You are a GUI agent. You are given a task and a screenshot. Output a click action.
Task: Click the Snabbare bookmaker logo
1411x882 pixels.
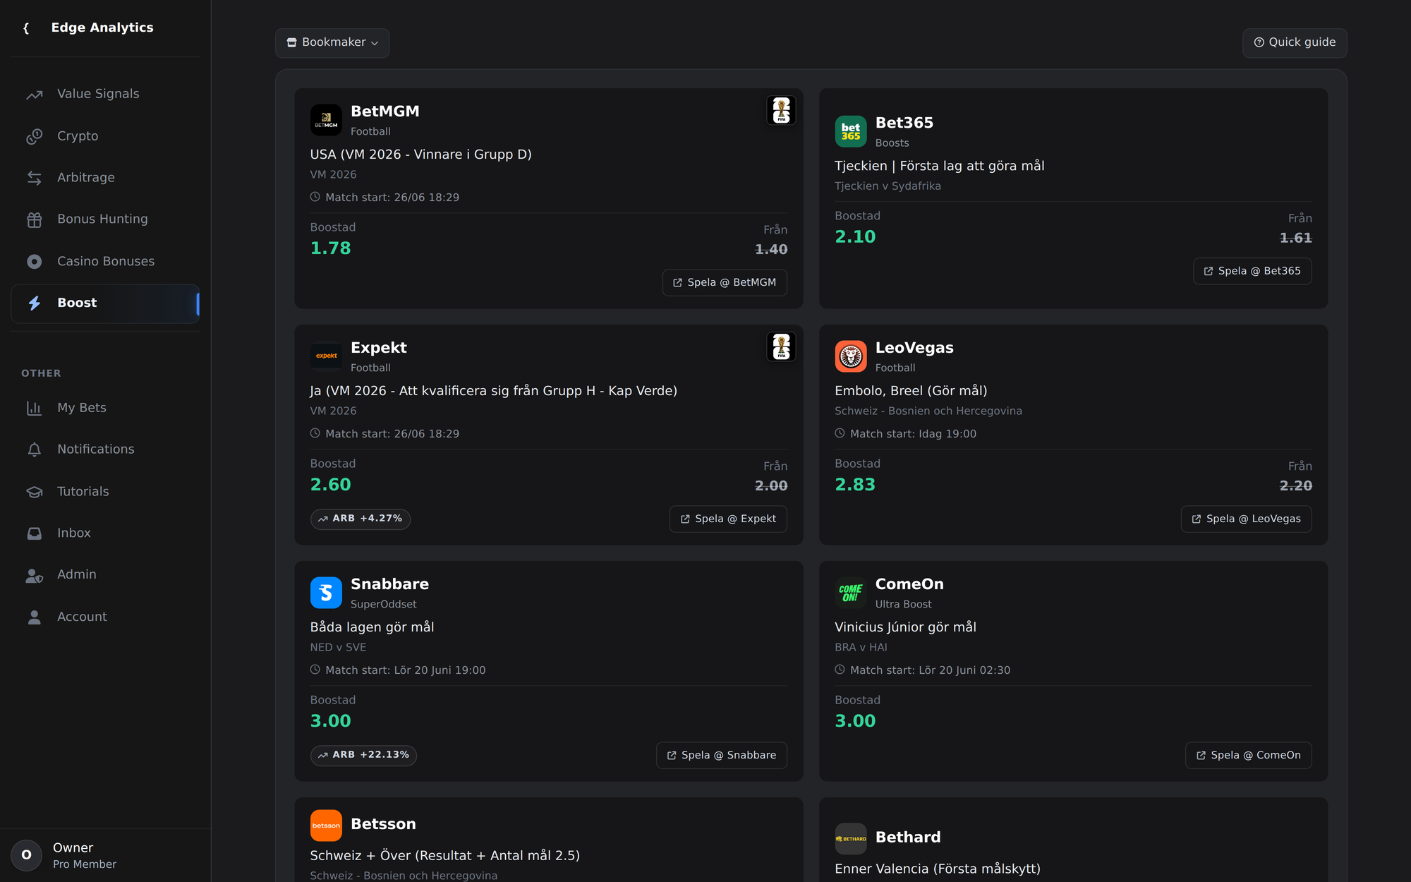pyautogui.click(x=326, y=593)
